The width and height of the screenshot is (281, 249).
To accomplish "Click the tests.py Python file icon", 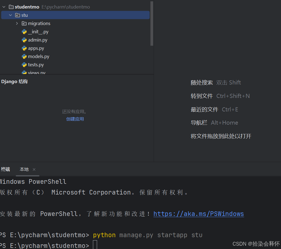I will pyautogui.click(x=24, y=65).
